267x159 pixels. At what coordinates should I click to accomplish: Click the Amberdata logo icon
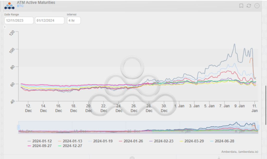point(9,5)
